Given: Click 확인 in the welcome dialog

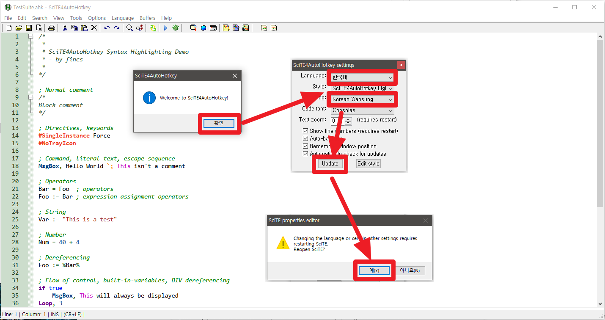Looking at the screenshot, I should tap(219, 123).
